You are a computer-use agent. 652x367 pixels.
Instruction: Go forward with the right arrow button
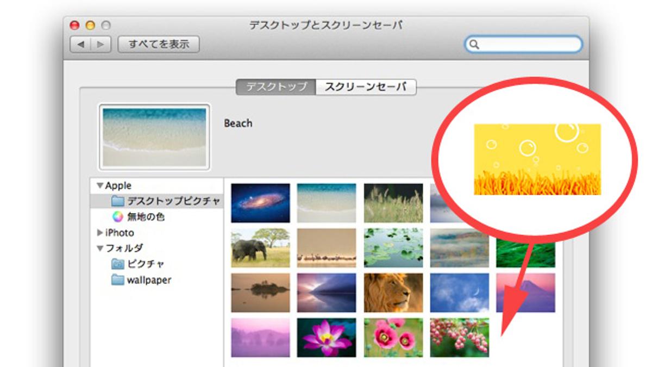click(x=101, y=45)
